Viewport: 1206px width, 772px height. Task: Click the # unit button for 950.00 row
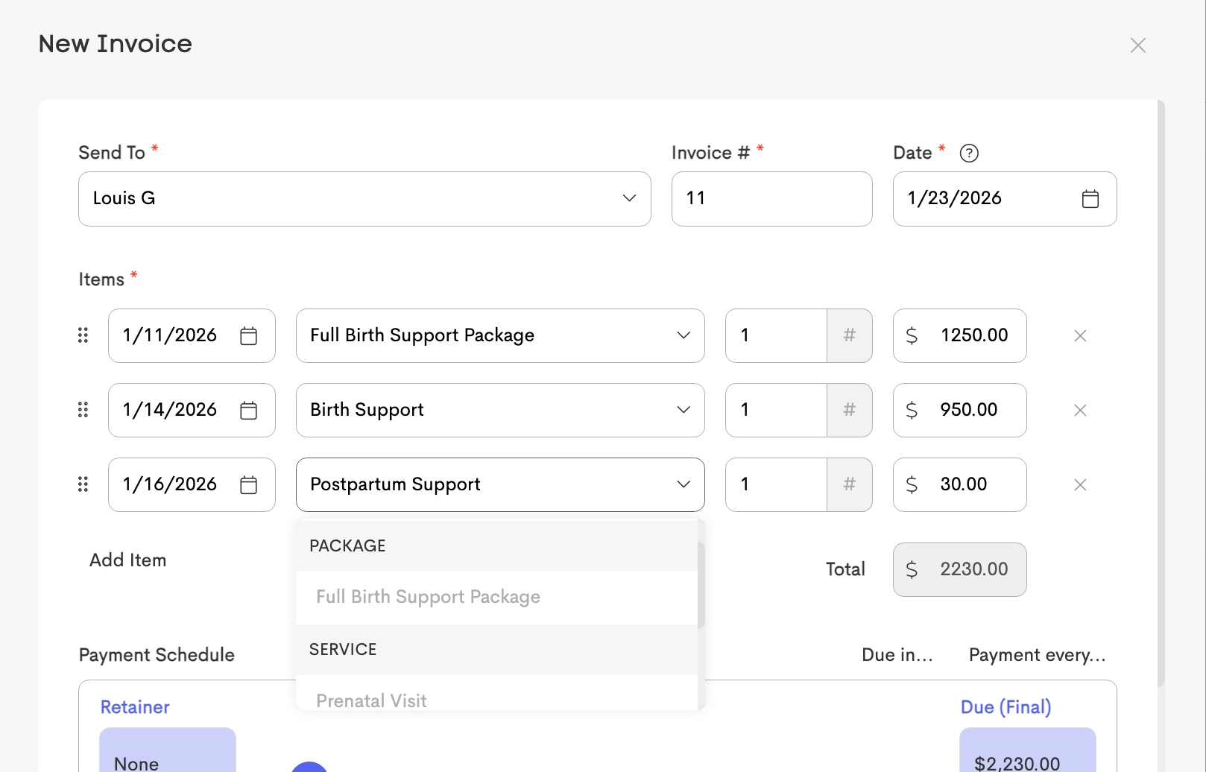coord(849,410)
